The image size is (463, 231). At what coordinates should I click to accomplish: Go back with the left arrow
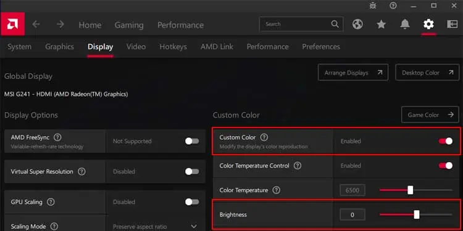point(36,24)
